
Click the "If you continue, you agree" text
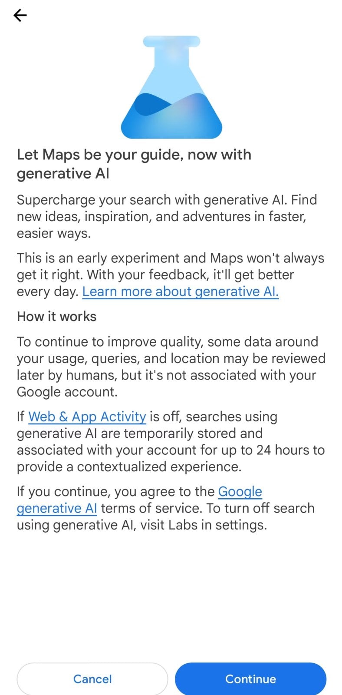(x=115, y=491)
